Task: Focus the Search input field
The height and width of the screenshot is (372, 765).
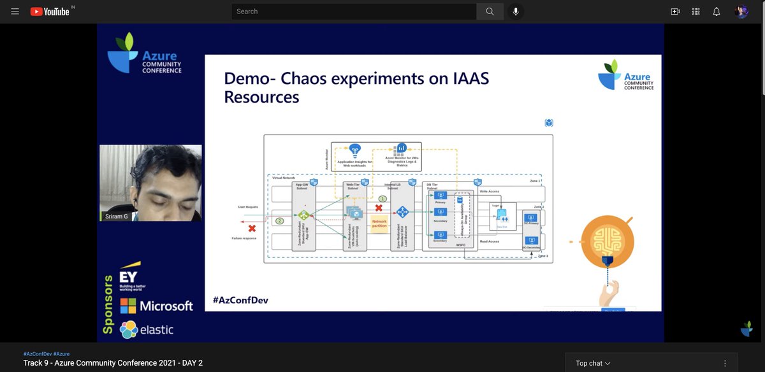Action: 354,11
